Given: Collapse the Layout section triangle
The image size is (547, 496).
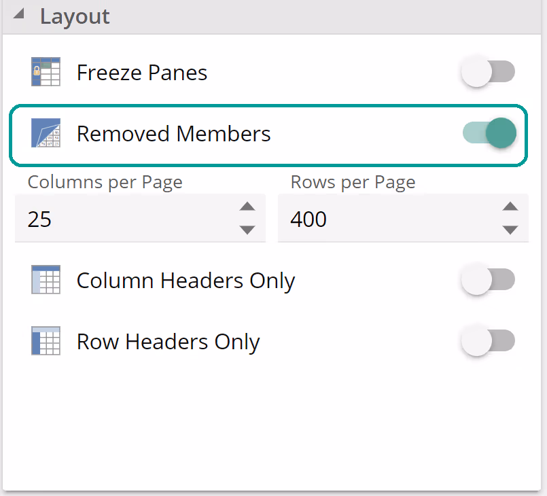Looking at the screenshot, I should [19, 15].
